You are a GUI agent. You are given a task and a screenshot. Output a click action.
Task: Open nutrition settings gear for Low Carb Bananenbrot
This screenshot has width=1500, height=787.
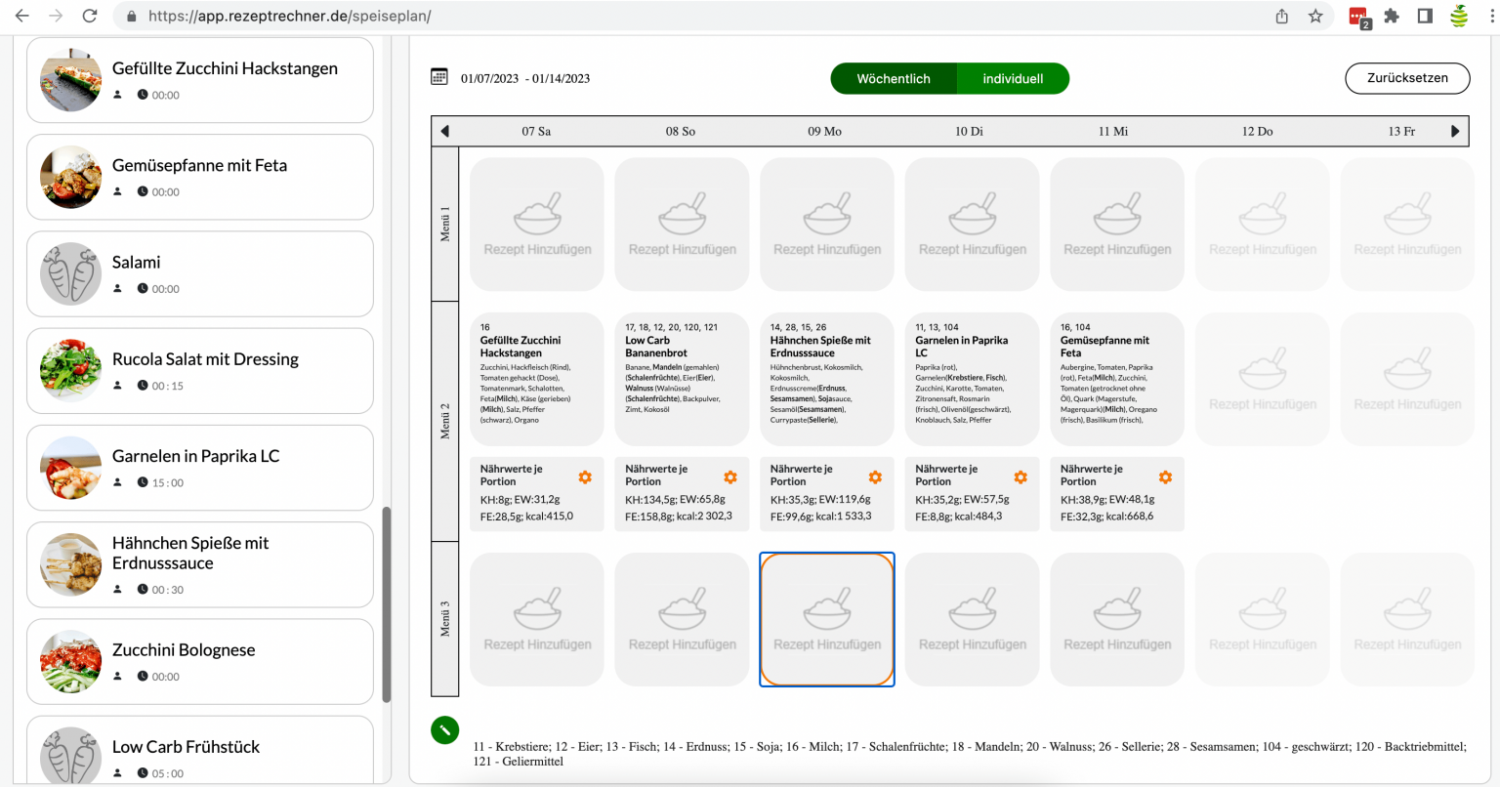[729, 477]
